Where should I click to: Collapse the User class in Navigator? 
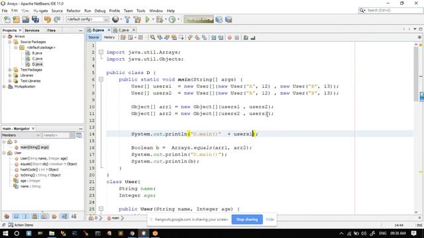pos(4,153)
